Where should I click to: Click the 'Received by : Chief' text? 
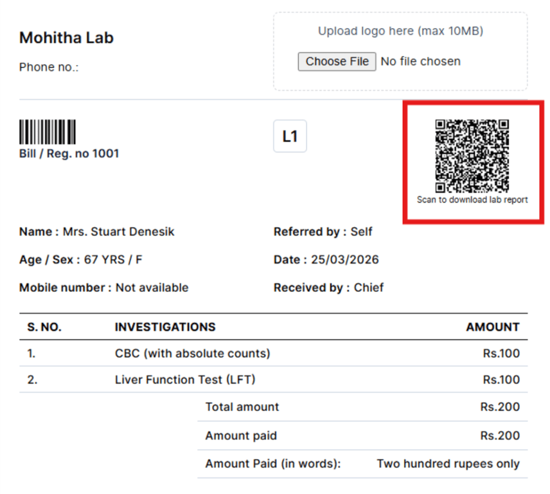[x=329, y=288]
